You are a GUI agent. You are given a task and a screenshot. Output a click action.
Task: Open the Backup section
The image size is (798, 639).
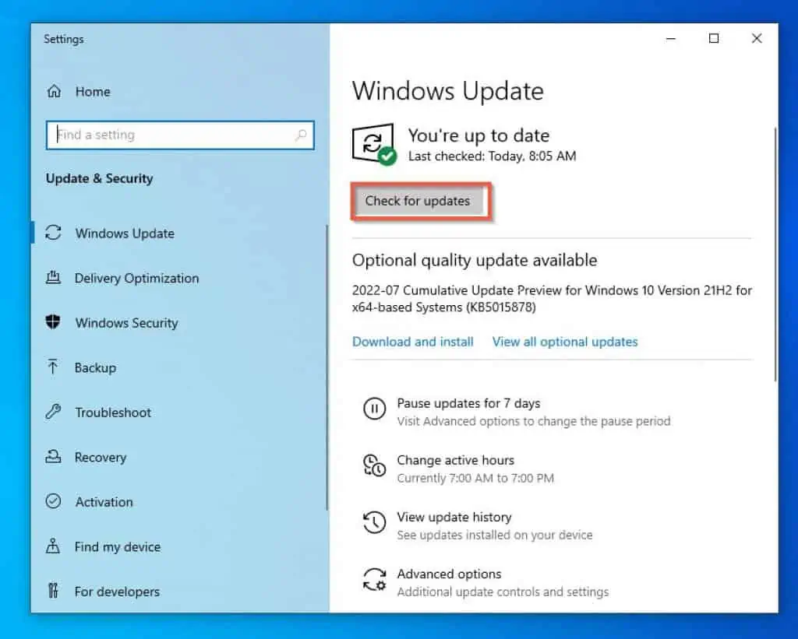click(x=95, y=367)
